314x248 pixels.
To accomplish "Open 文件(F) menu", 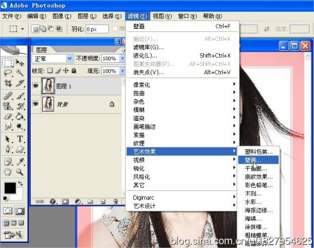I will [x=12, y=16].
